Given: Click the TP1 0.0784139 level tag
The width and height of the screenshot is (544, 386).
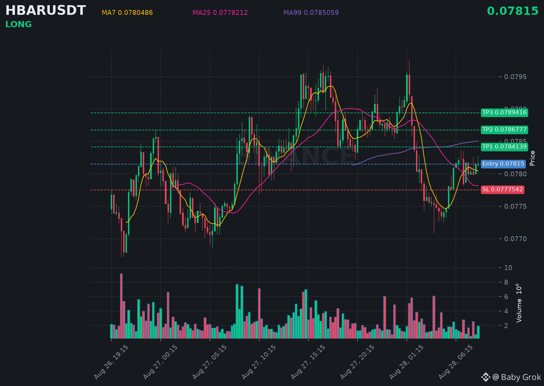Looking at the screenshot, I should pos(504,147).
